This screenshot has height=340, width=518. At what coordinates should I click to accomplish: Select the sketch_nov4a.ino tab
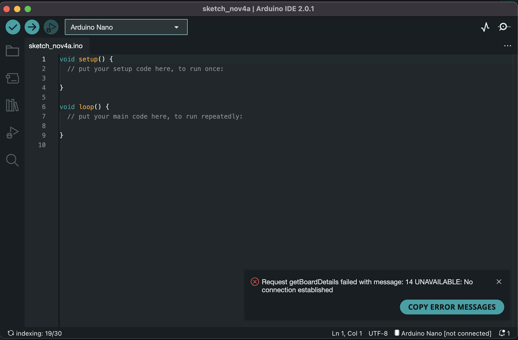(56, 45)
